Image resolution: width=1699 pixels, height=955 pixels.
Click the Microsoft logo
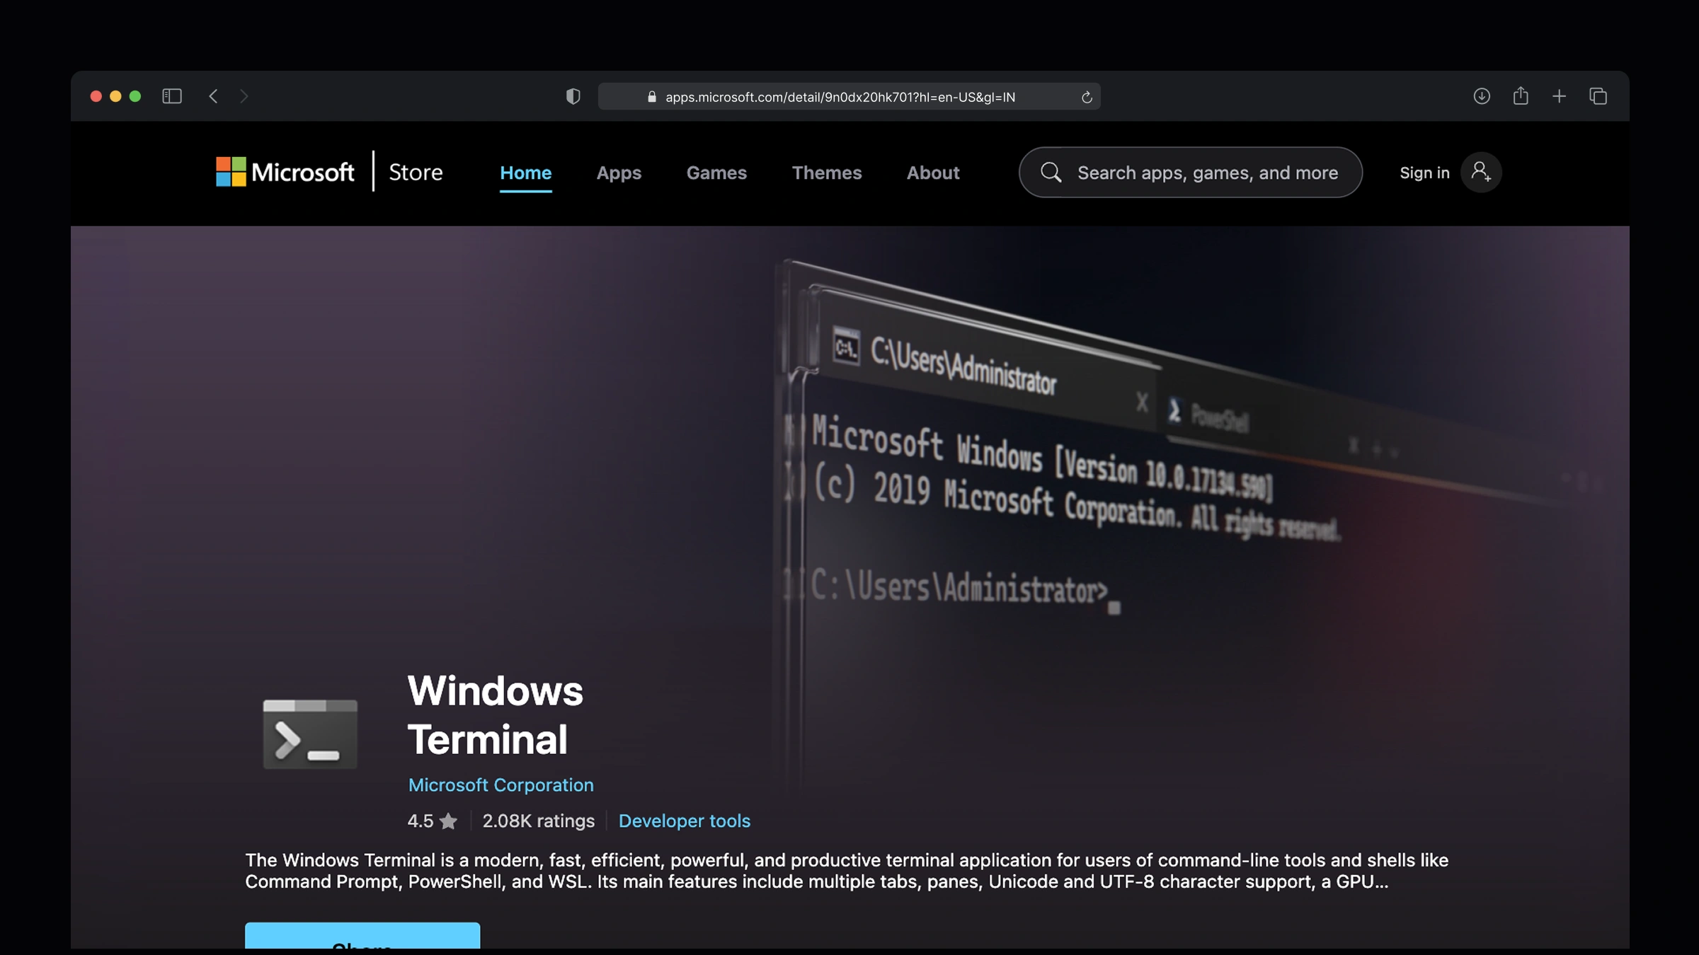(285, 172)
